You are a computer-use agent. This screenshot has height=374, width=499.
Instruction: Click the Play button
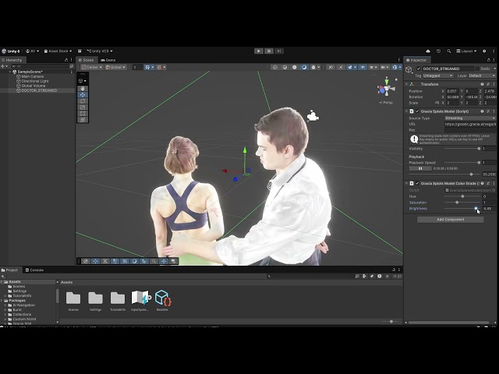click(258, 51)
